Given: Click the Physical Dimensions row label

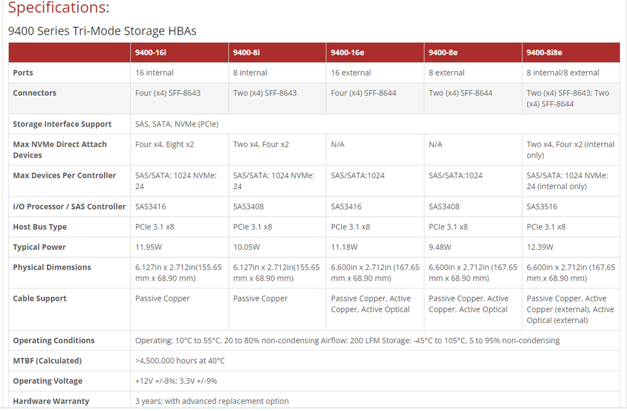Looking at the screenshot, I should [52, 267].
